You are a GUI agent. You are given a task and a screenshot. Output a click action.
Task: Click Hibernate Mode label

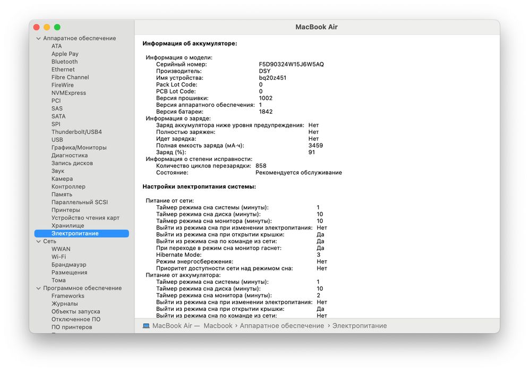[178, 255]
